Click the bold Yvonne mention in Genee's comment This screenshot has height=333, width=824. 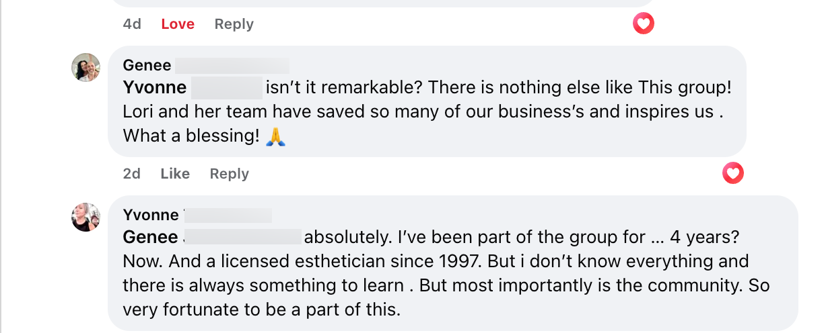[155, 88]
